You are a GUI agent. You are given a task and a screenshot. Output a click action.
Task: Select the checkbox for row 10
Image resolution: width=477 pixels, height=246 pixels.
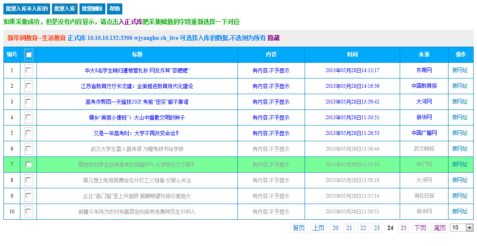point(28,212)
